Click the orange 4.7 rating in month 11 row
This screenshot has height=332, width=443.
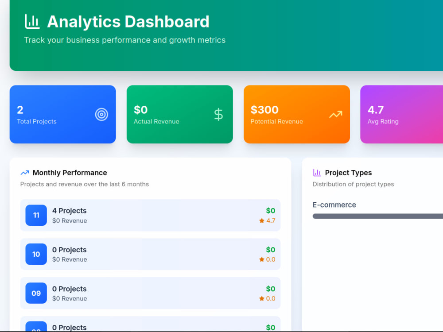(x=271, y=220)
